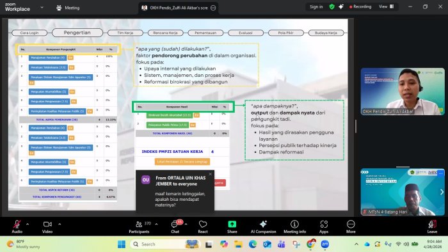Click the Budaya Kerja tab in slide
The height and width of the screenshot is (252, 448).
pos(326,33)
